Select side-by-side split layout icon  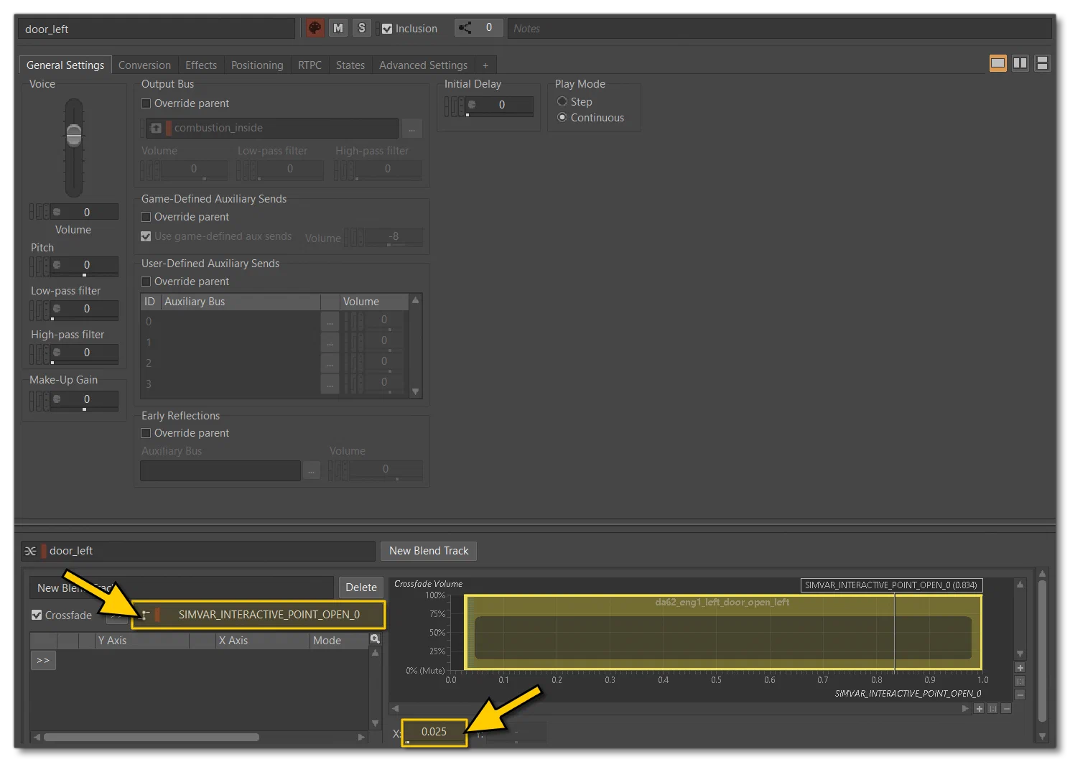tap(1020, 63)
